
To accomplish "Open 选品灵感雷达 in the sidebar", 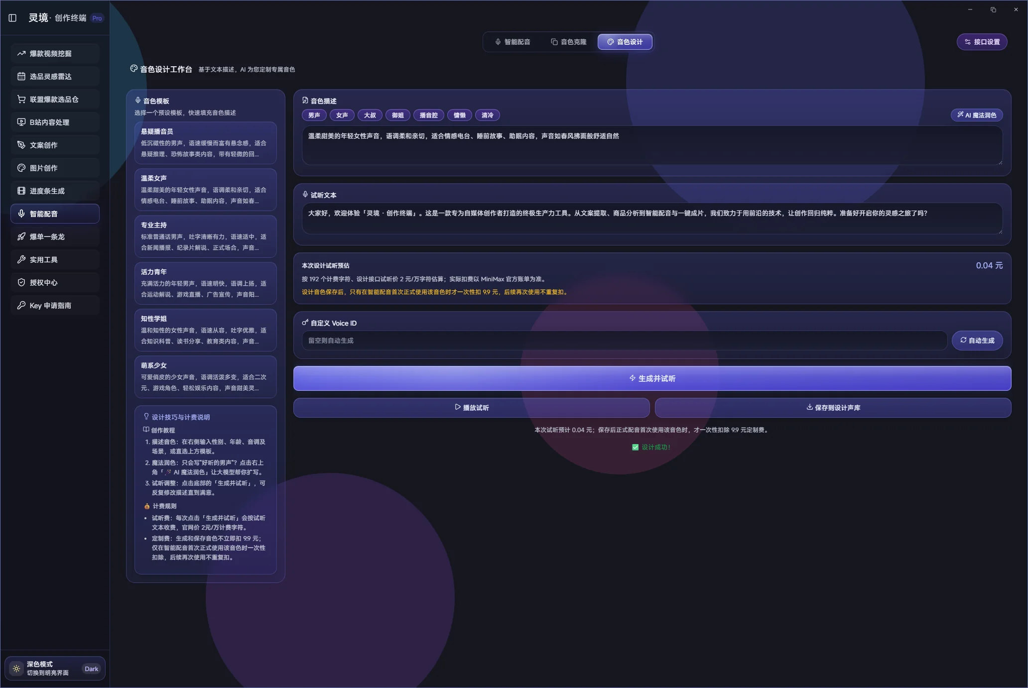I will (x=55, y=76).
